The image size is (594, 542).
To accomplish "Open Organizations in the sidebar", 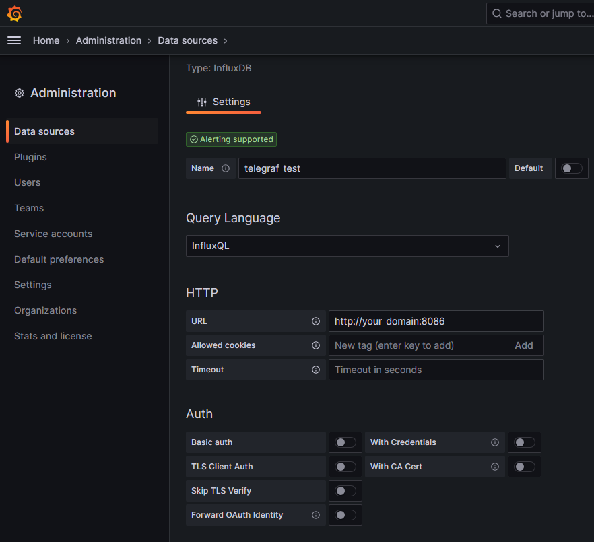I will coord(46,310).
